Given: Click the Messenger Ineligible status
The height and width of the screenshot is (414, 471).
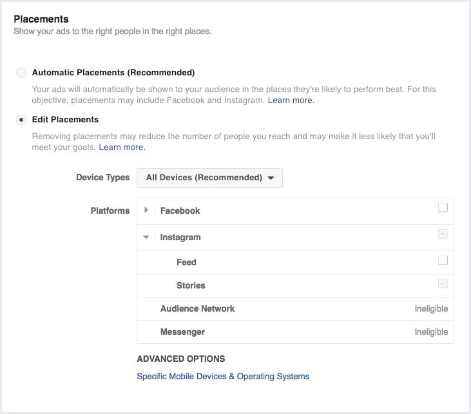Looking at the screenshot, I should point(431,332).
